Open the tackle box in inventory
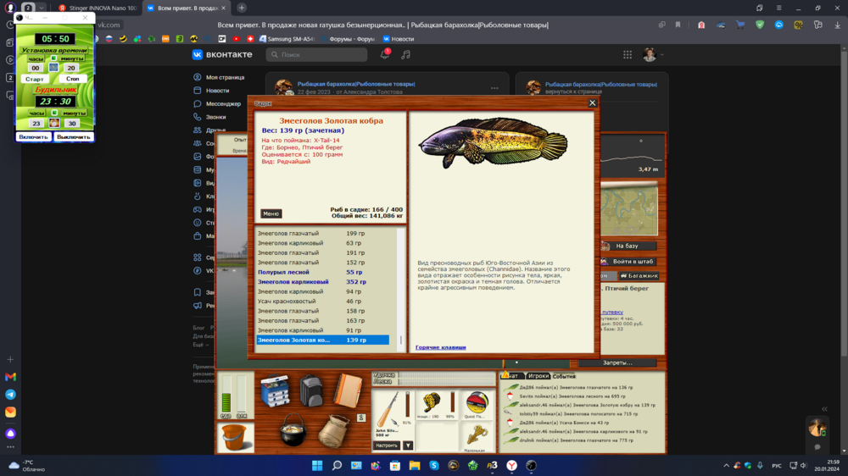The height and width of the screenshot is (476, 848). pyautogui.click(x=275, y=392)
